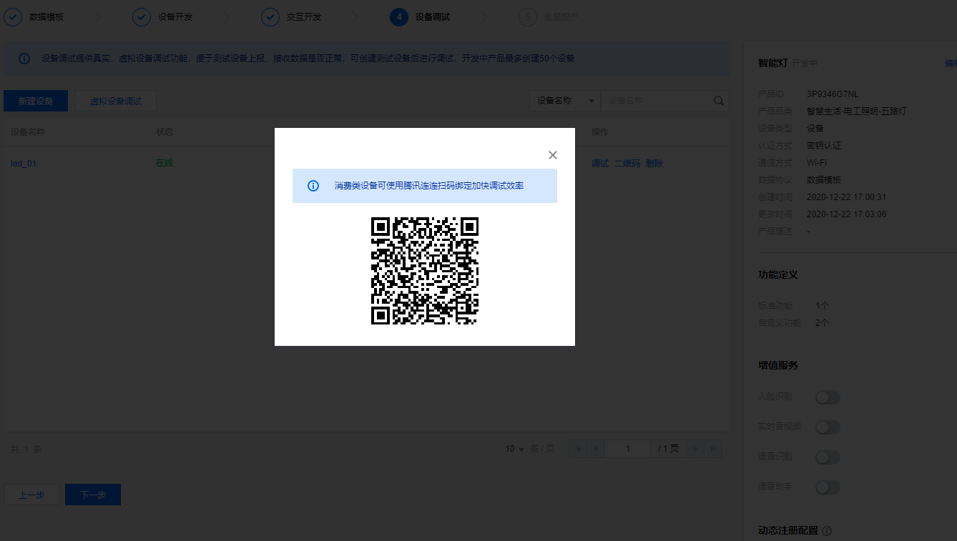Click the 状态 column header
The height and width of the screenshot is (541, 957).
point(165,132)
